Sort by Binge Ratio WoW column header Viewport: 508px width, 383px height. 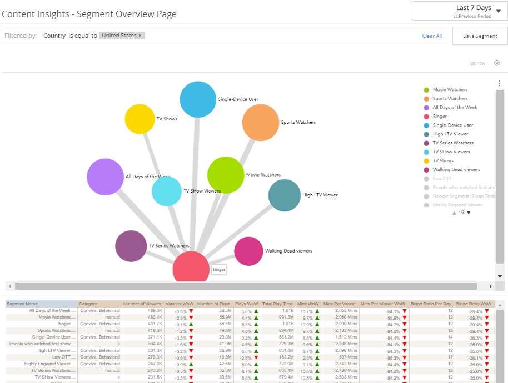tap(474, 304)
